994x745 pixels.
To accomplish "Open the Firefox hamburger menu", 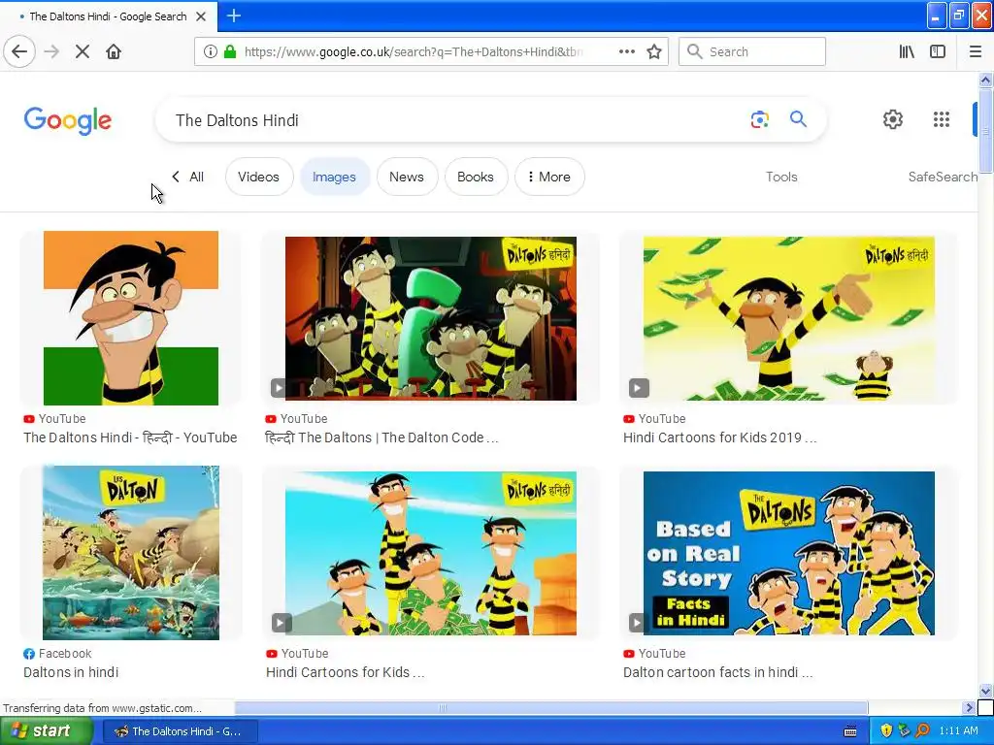I will tap(975, 51).
